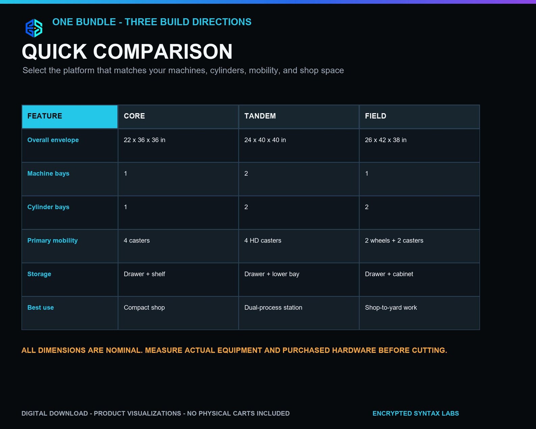Click the '4 HD casters' cell
536x429 pixels.
(x=299, y=246)
